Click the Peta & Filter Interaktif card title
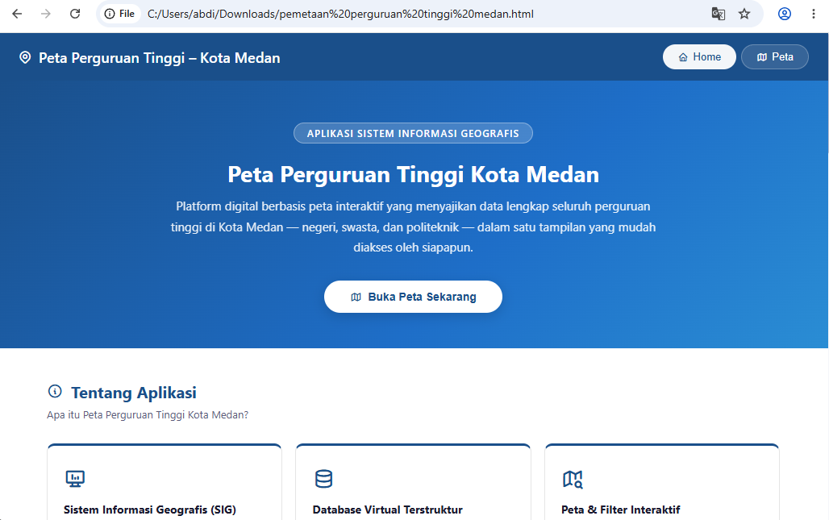Viewport: 829px width, 520px height. [x=621, y=510]
